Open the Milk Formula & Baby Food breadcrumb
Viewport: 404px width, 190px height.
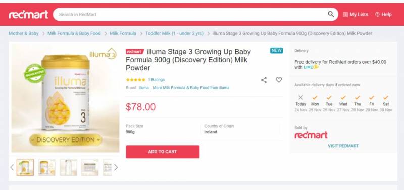tap(74, 33)
